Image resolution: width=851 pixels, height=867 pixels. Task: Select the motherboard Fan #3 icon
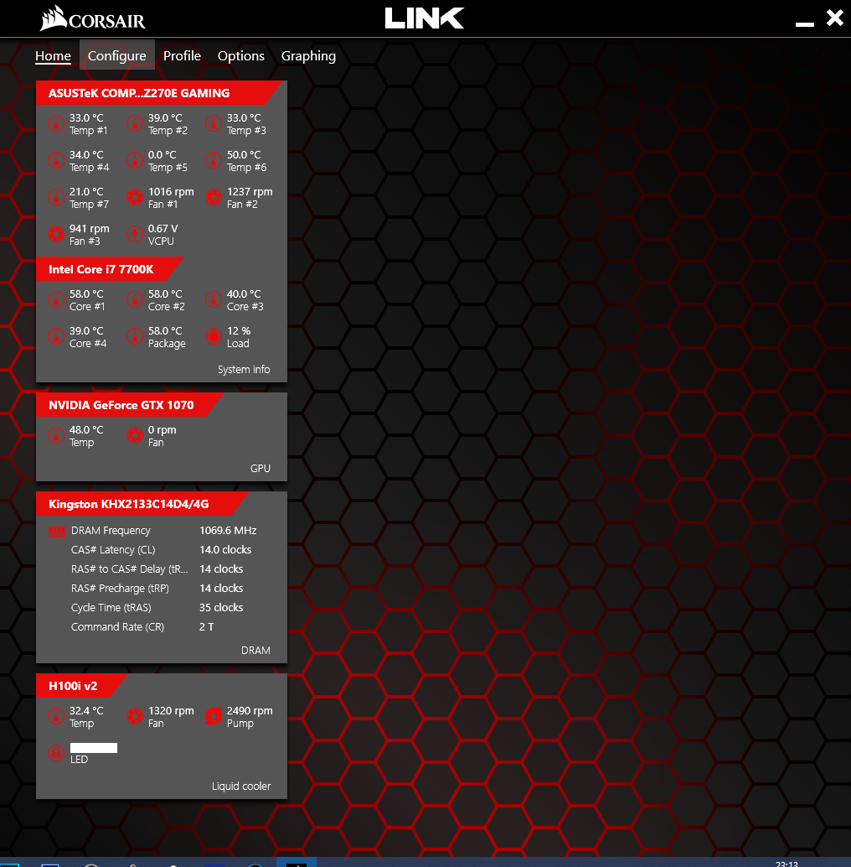pos(56,235)
